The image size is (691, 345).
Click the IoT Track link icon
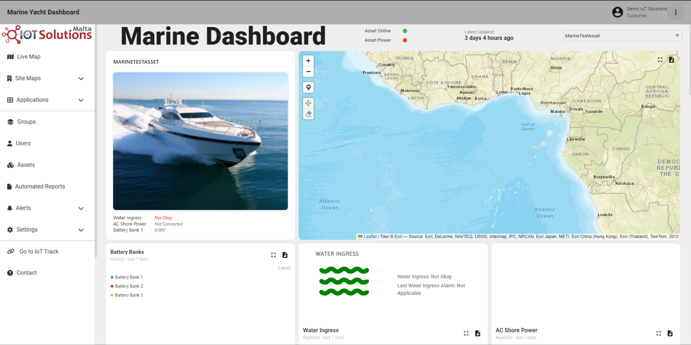[x=11, y=251]
